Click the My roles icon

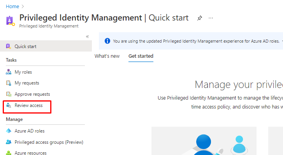pos(9,72)
